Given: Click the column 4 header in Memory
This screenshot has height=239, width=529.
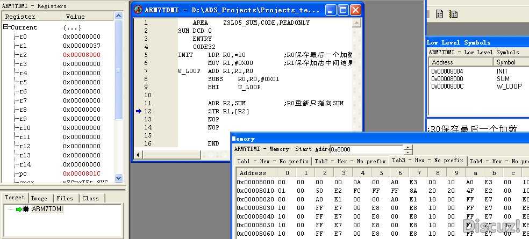Looking at the screenshot, I should point(363,173).
